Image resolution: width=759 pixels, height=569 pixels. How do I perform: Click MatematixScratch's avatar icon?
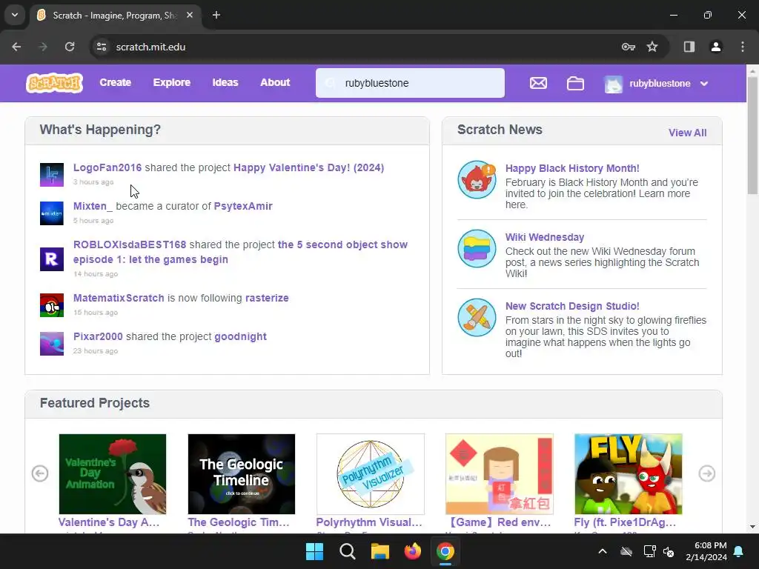pos(52,305)
